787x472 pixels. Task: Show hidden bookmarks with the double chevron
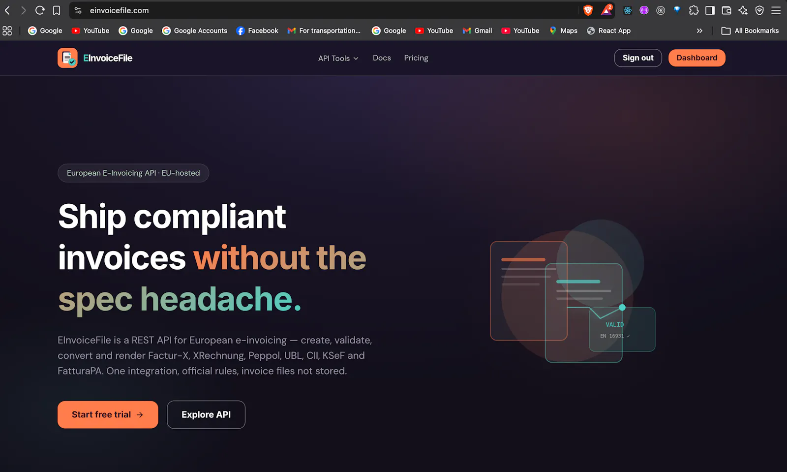(699, 31)
